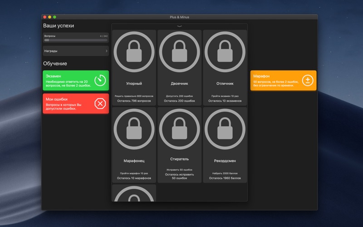The height and width of the screenshot is (227, 363).
Task: Click the plus-minus icon on Марафон card
Action: [308, 80]
